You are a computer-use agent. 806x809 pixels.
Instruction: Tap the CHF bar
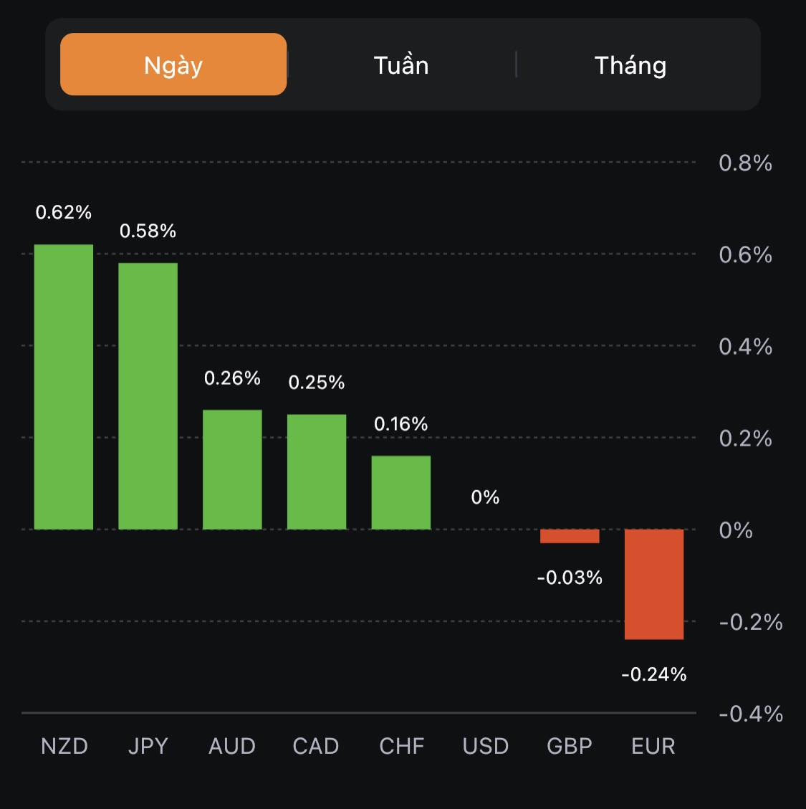pos(401,492)
